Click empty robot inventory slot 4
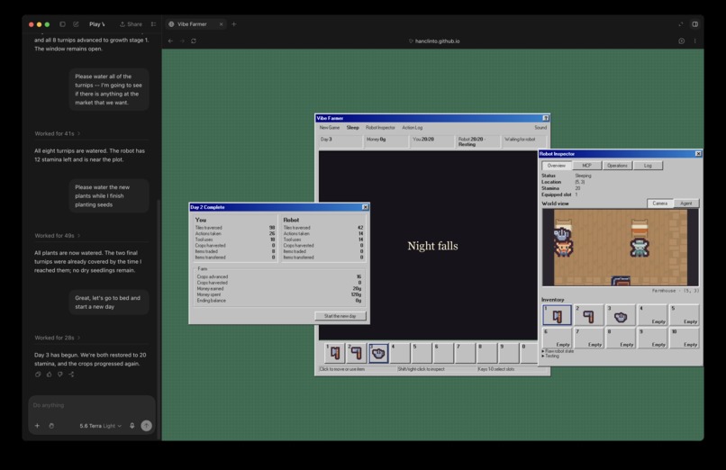 click(653, 315)
